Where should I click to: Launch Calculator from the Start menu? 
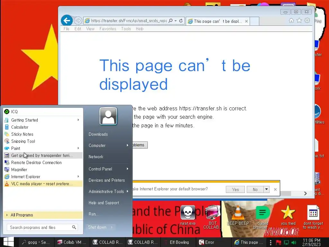(43, 127)
